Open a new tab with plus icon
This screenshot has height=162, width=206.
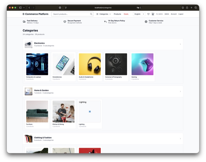[191, 8]
